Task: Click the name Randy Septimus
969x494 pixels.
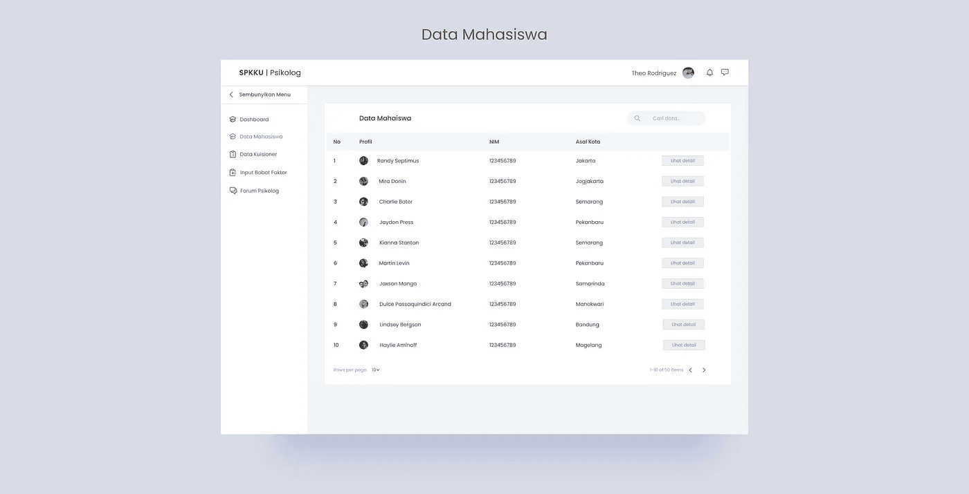Action: click(398, 161)
